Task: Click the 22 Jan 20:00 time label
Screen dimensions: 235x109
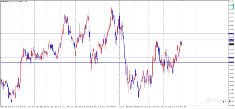Action: point(90,107)
